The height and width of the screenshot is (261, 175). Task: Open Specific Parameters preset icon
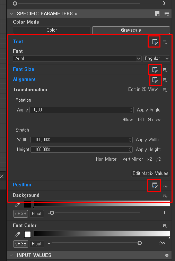click(157, 14)
